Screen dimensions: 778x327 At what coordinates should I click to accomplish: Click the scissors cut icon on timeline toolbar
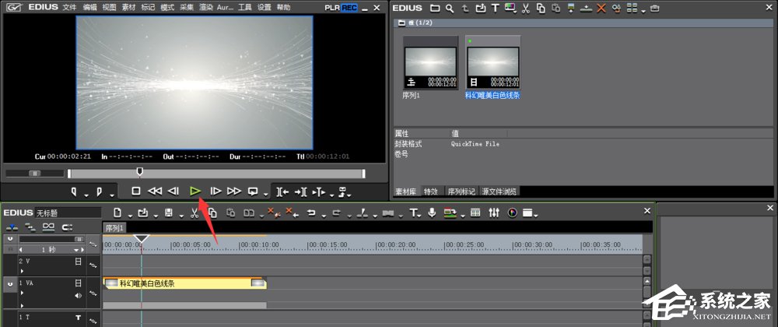(194, 213)
